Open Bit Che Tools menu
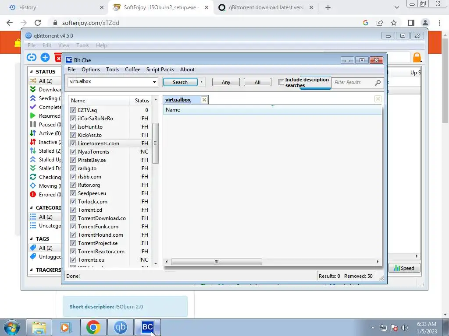The height and width of the screenshot is (336, 449). [x=112, y=70]
